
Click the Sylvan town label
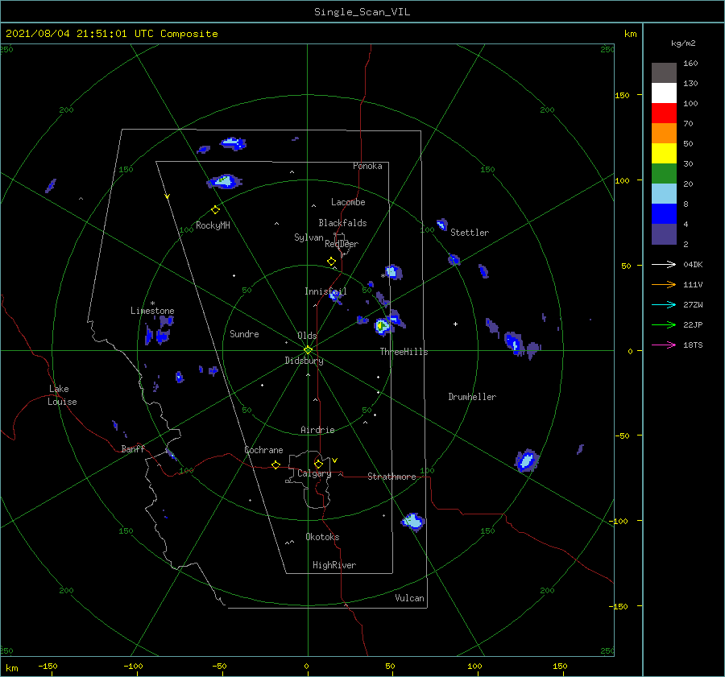(x=309, y=237)
